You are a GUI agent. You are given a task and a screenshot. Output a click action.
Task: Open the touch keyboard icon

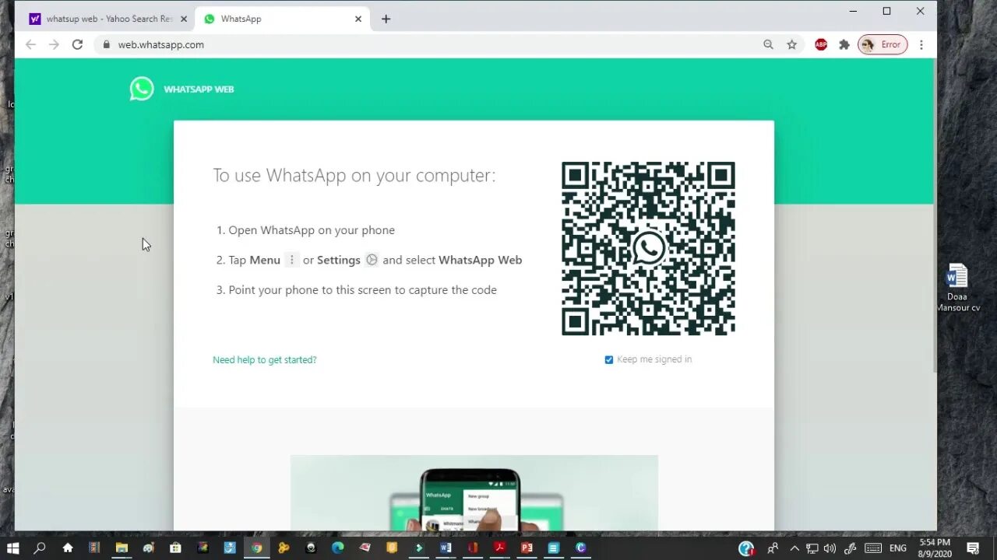click(x=873, y=548)
